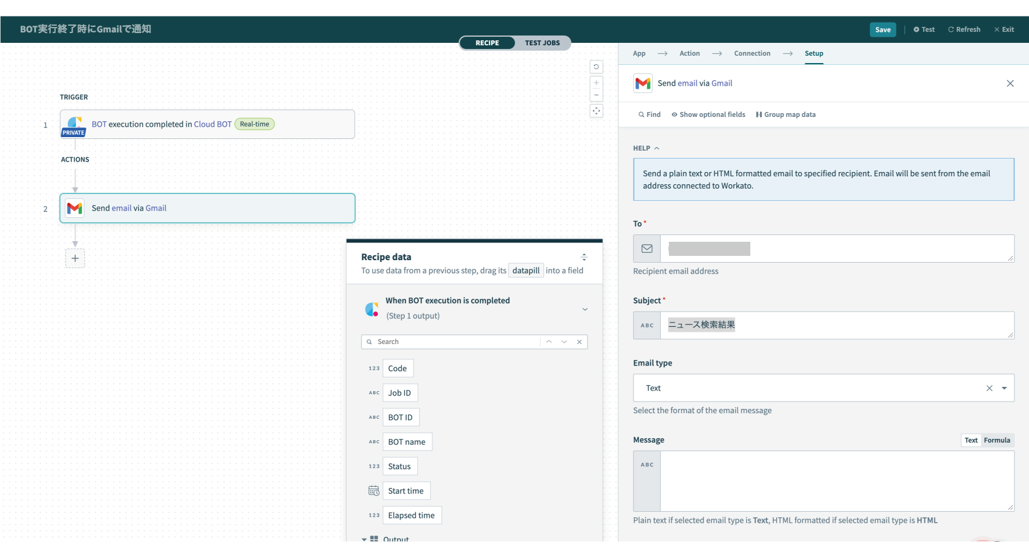Click the Cloud BOT icon in Recipe data
1029x554 pixels.
pyautogui.click(x=372, y=309)
